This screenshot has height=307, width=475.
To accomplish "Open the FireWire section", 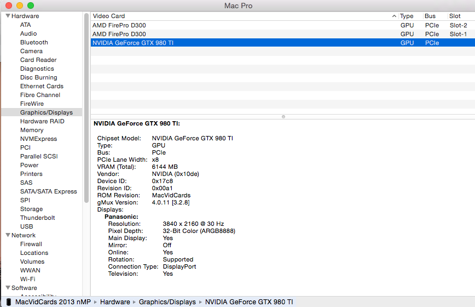I will [x=32, y=104].
